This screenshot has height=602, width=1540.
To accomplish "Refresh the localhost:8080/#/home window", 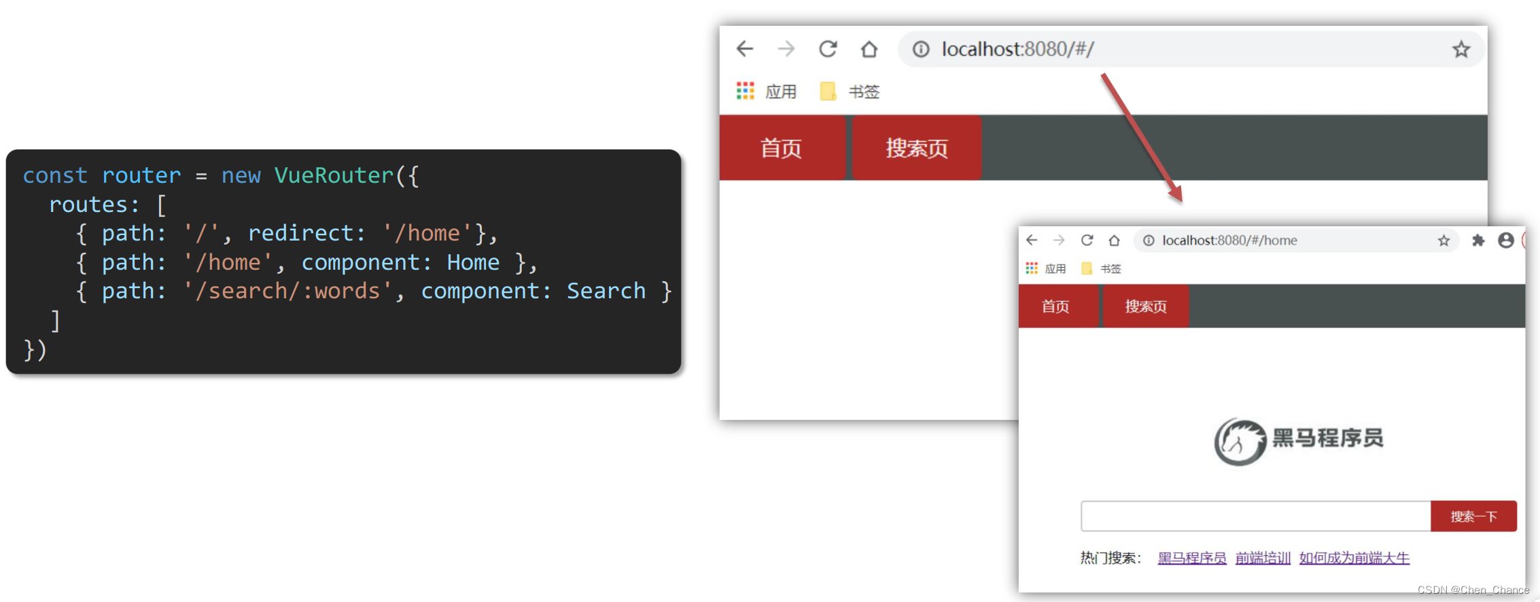I will [1087, 240].
